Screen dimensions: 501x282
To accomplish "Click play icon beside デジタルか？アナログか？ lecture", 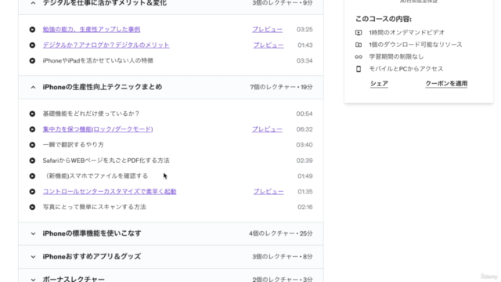I will pyautogui.click(x=32, y=45).
